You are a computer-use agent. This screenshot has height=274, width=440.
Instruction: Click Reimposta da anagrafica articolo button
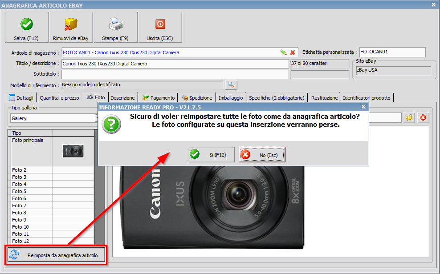[x=56, y=255]
